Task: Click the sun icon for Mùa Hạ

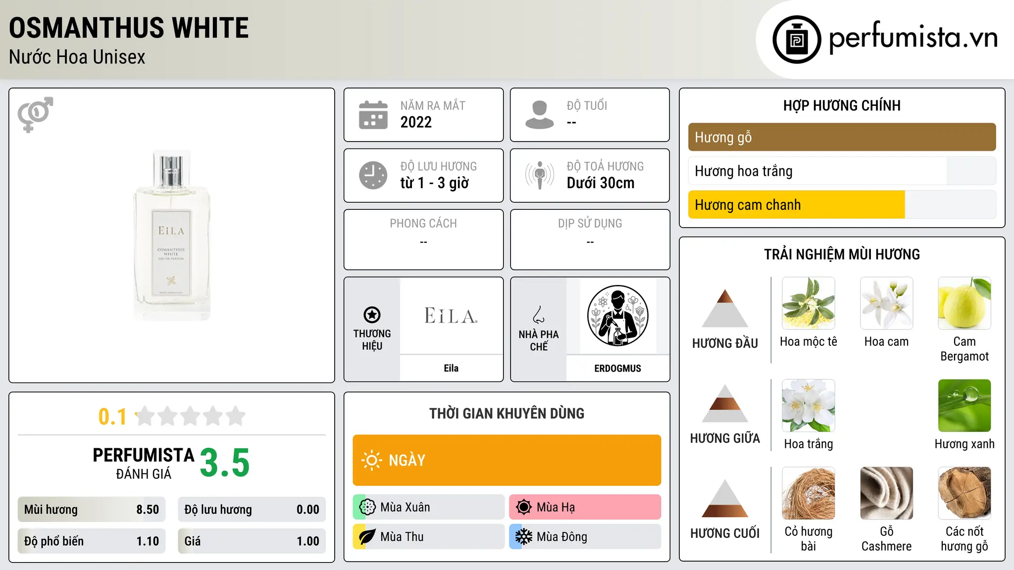Action: click(x=524, y=507)
